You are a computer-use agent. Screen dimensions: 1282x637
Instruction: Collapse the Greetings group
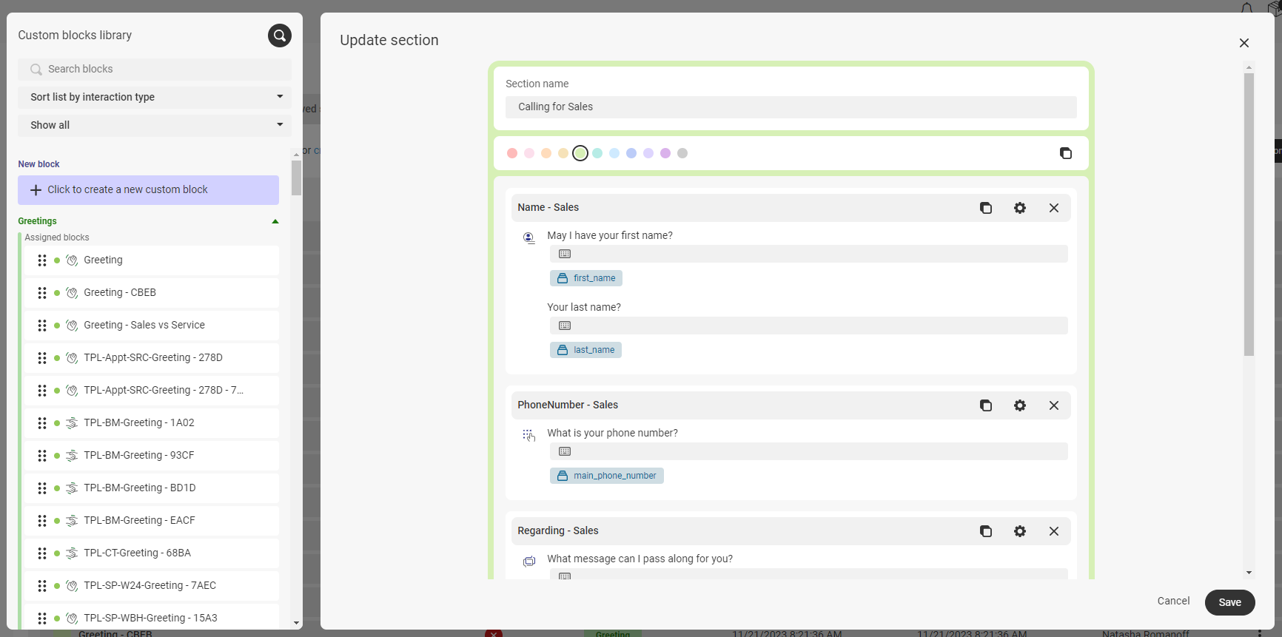[275, 221]
